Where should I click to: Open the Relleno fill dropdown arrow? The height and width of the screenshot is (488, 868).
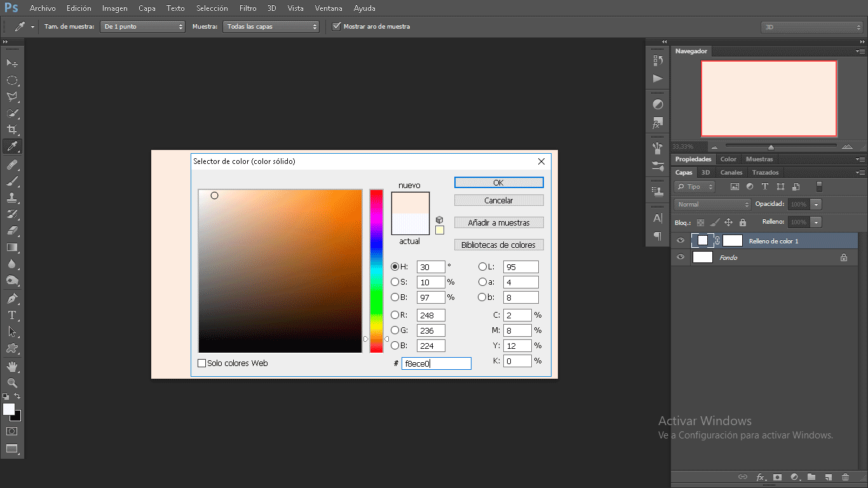point(816,222)
